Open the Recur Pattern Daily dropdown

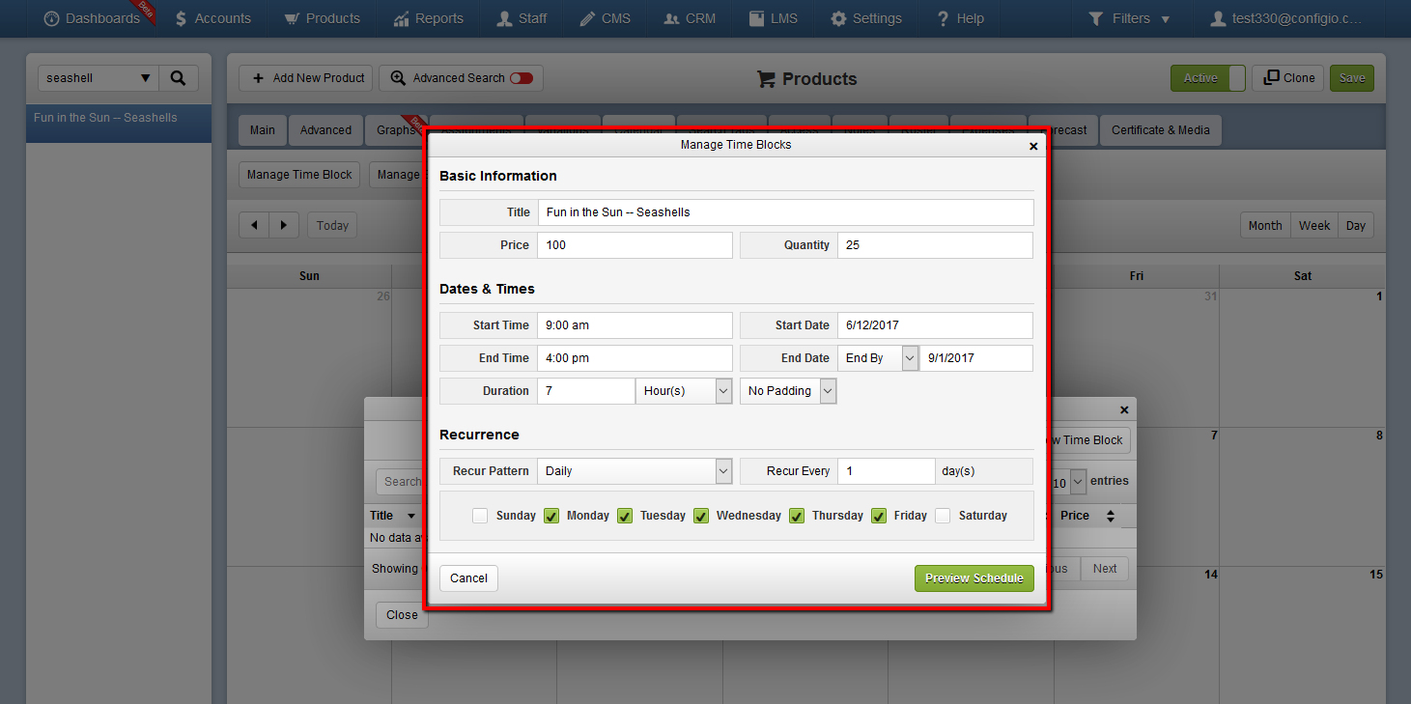pos(635,471)
